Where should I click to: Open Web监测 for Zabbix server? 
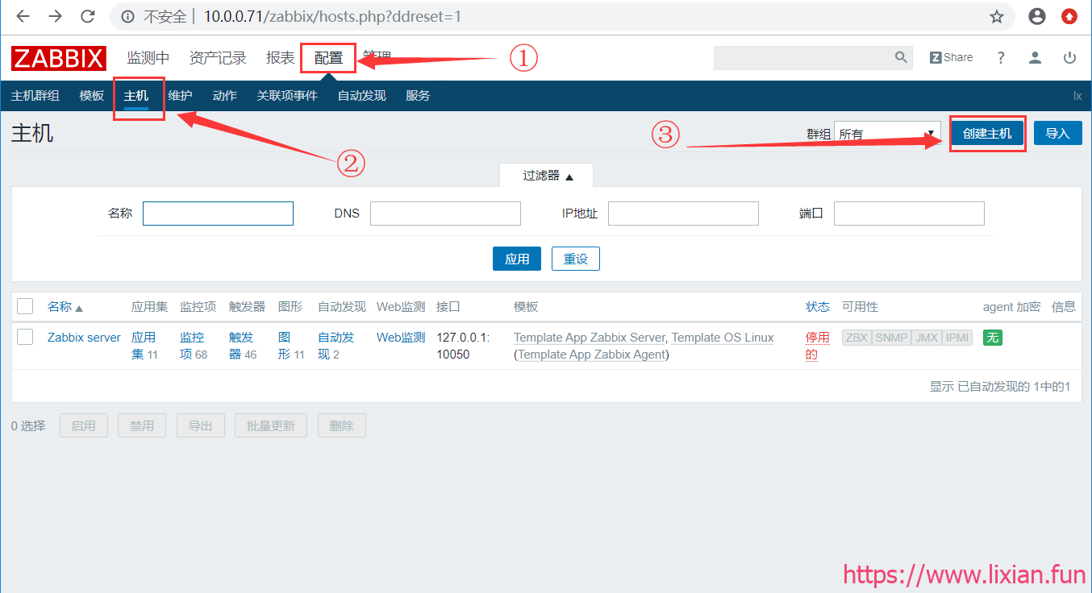click(x=401, y=338)
